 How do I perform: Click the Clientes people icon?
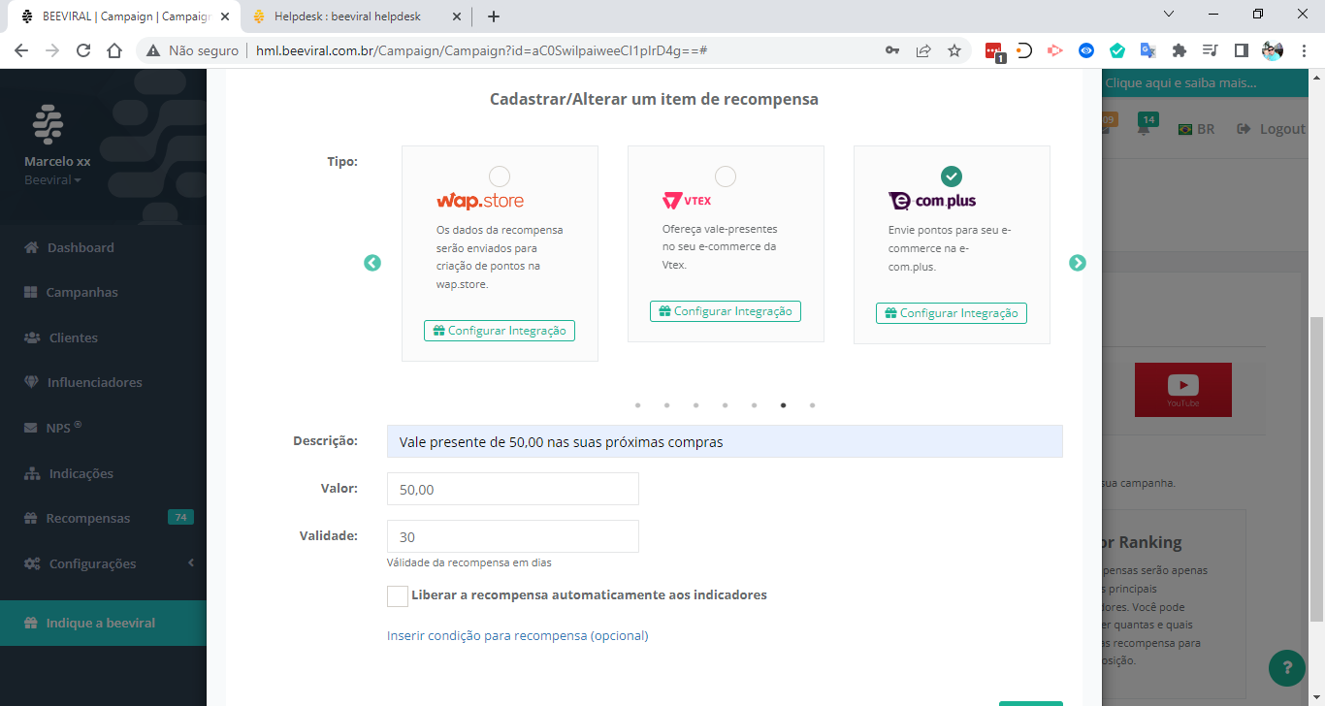point(32,337)
